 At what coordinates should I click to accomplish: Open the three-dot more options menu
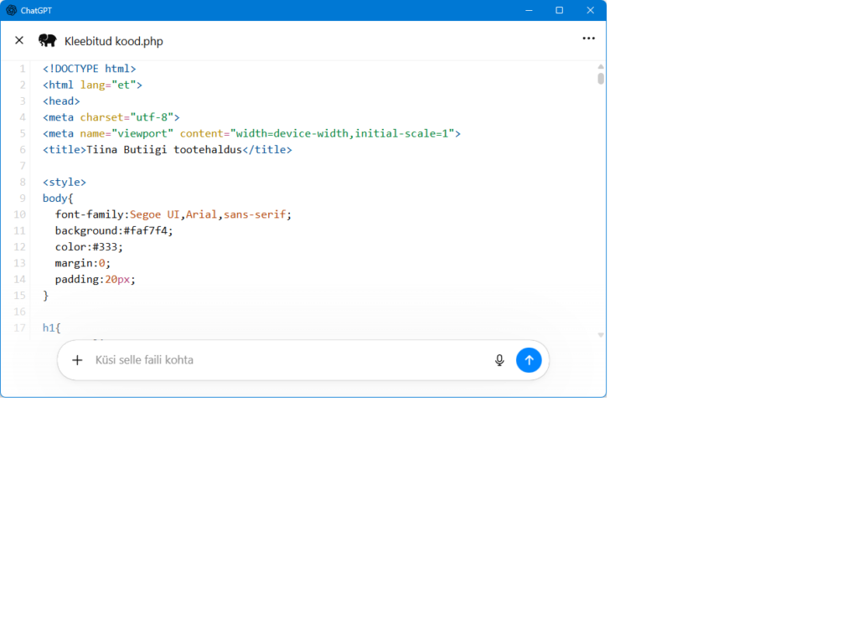tap(589, 39)
